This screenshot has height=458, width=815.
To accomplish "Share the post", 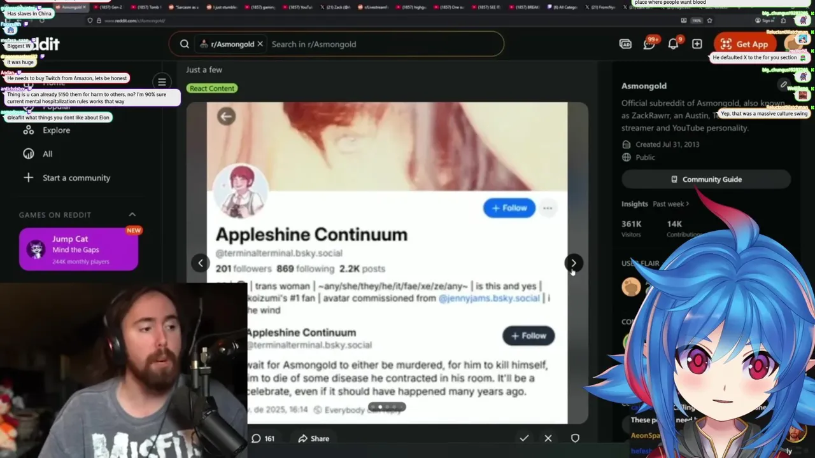I will click(x=314, y=438).
